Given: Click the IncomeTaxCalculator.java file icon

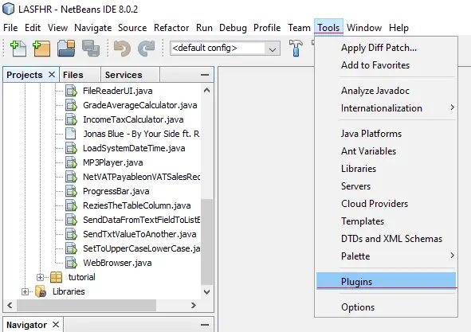Looking at the screenshot, I should click(71, 119).
